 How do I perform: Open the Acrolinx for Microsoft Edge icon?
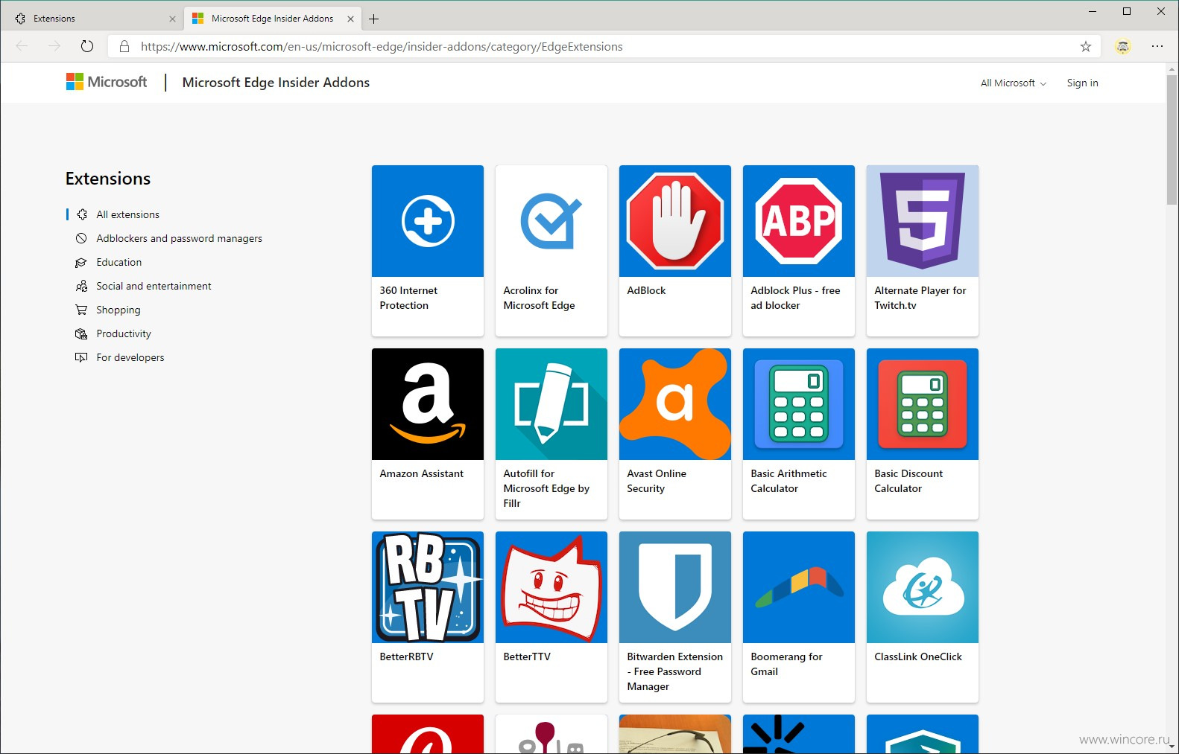pyautogui.click(x=551, y=221)
